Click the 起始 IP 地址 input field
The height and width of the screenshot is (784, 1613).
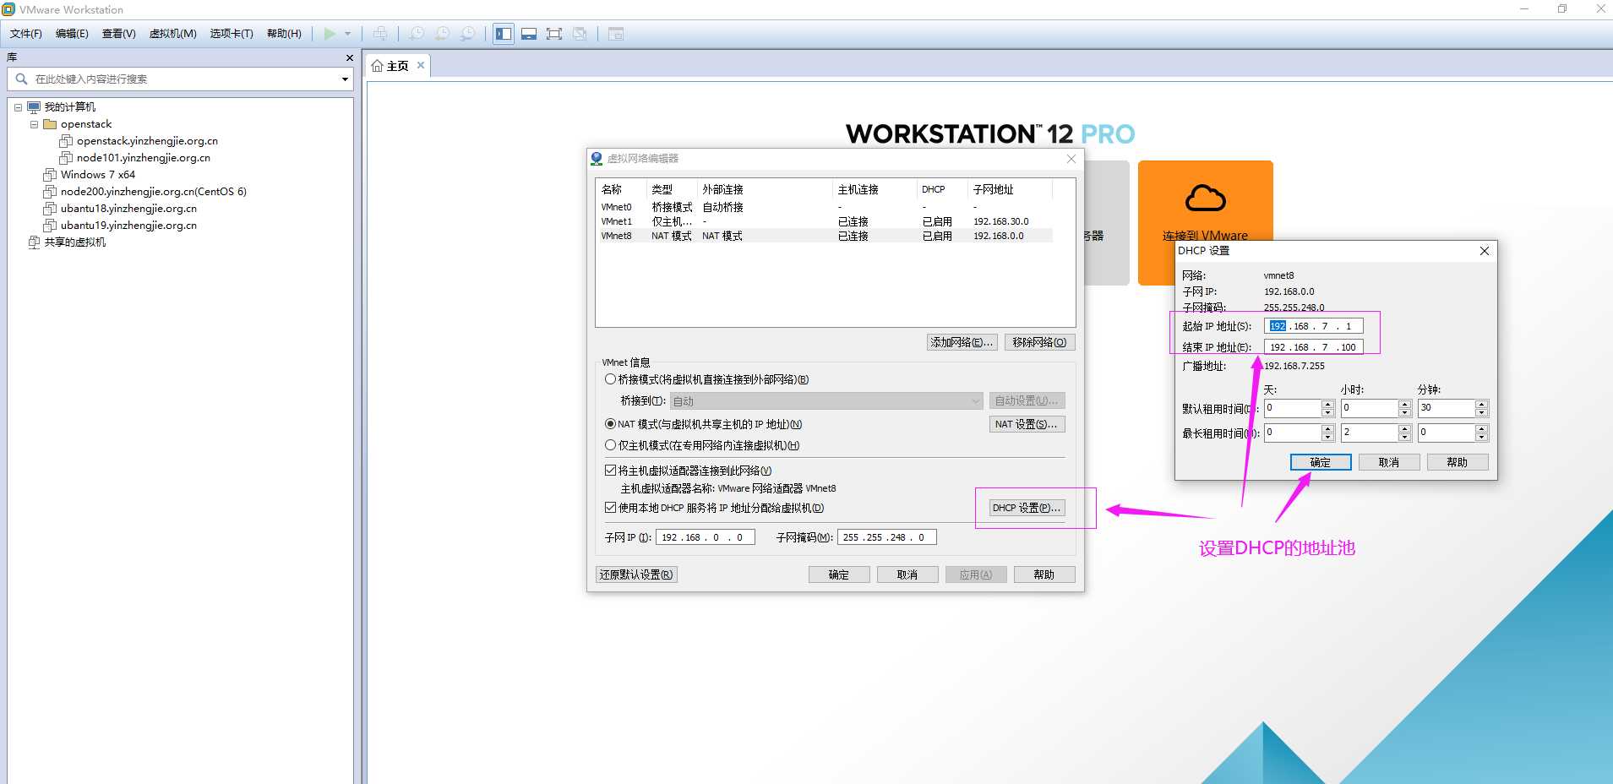pos(1314,326)
